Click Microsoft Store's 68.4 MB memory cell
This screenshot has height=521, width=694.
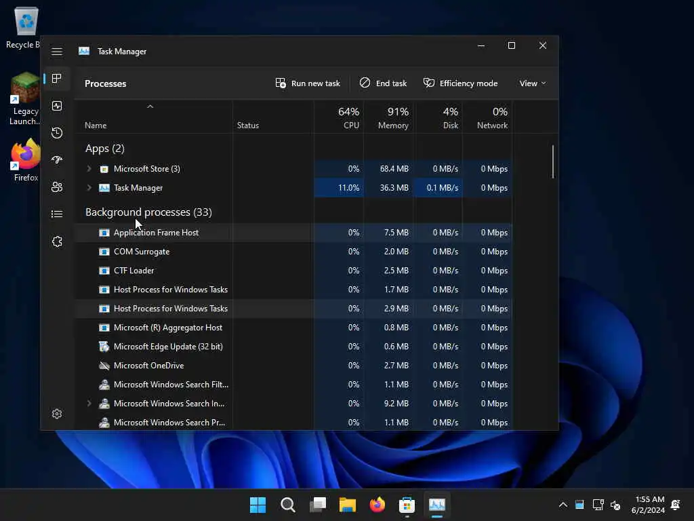390,169
